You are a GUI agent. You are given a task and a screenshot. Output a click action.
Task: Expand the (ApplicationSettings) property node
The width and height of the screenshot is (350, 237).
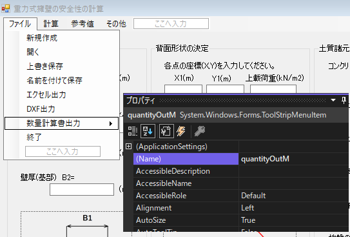click(x=128, y=147)
